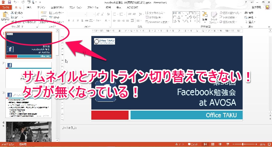Image resolution: width=272 pixels, height=147 pixels.
Task: Switch to the Transitions (画面切り替え) tab
Action: 57,7
